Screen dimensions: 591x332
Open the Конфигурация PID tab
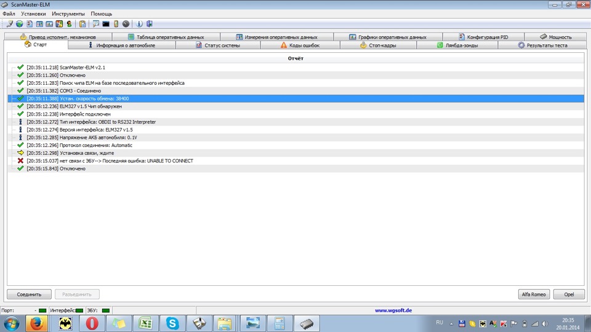point(483,37)
